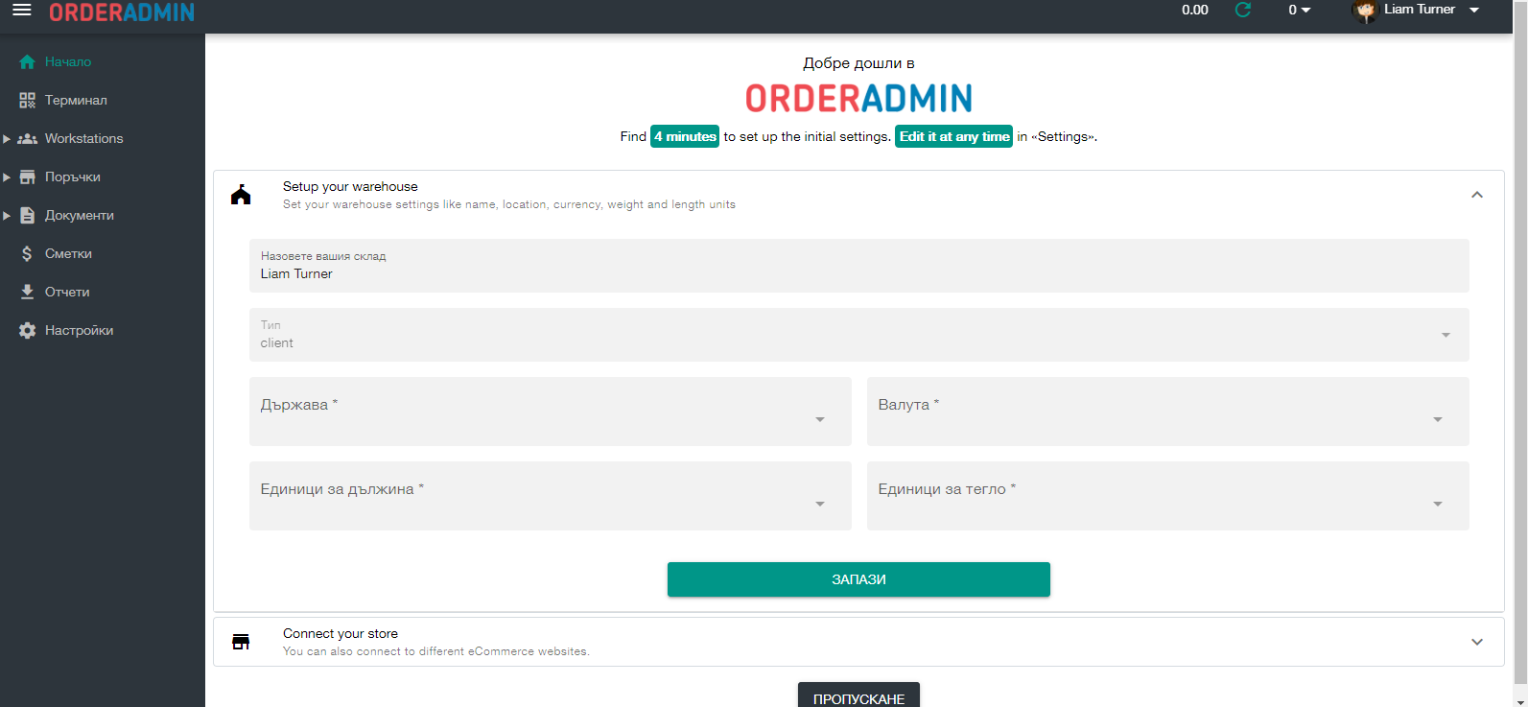Open the Liam Turner user menu arrow
This screenshot has width=1528, height=707.
tap(1474, 10)
